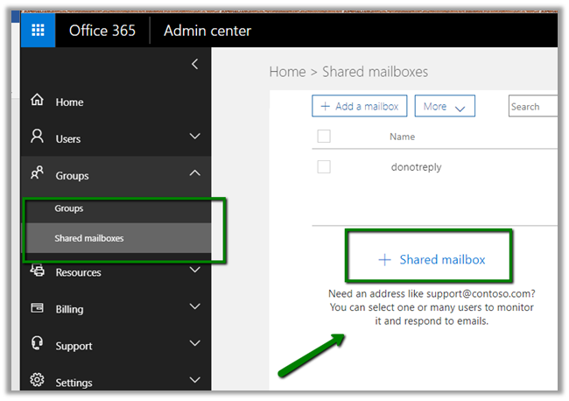Image resolution: width=569 pixels, height=401 pixels.
Task: Click in the Search input box
Action: click(x=534, y=107)
